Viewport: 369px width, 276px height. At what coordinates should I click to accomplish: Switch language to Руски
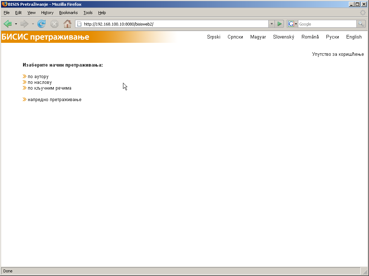coord(333,37)
